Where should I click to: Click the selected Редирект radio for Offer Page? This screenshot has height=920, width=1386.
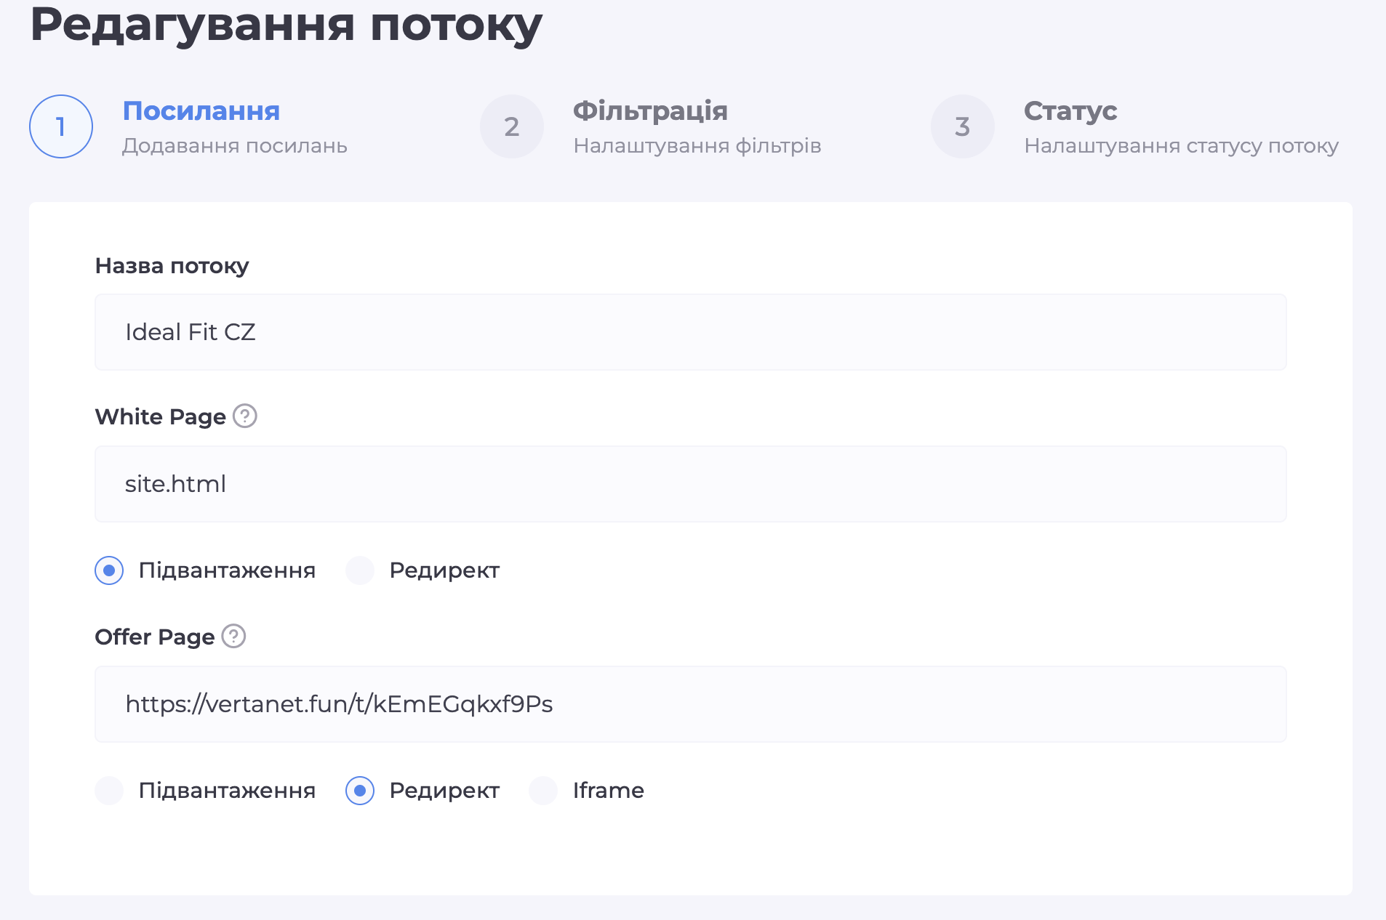[x=359, y=791]
